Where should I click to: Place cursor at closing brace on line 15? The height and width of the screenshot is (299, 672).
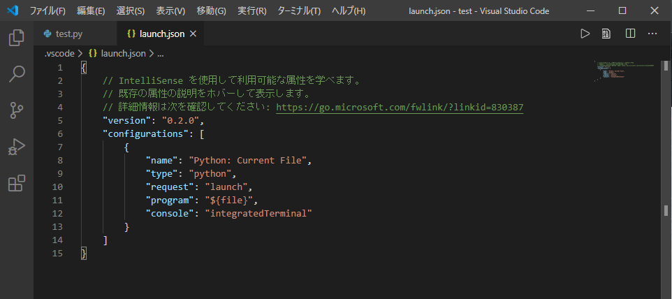pyautogui.click(x=84, y=254)
